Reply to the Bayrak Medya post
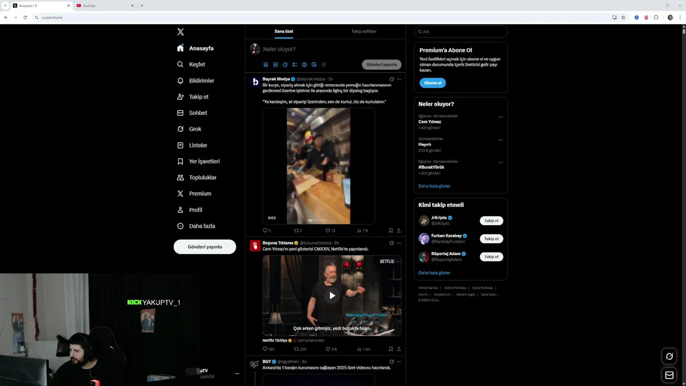This screenshot has height=386, width=686. point(265,231)
